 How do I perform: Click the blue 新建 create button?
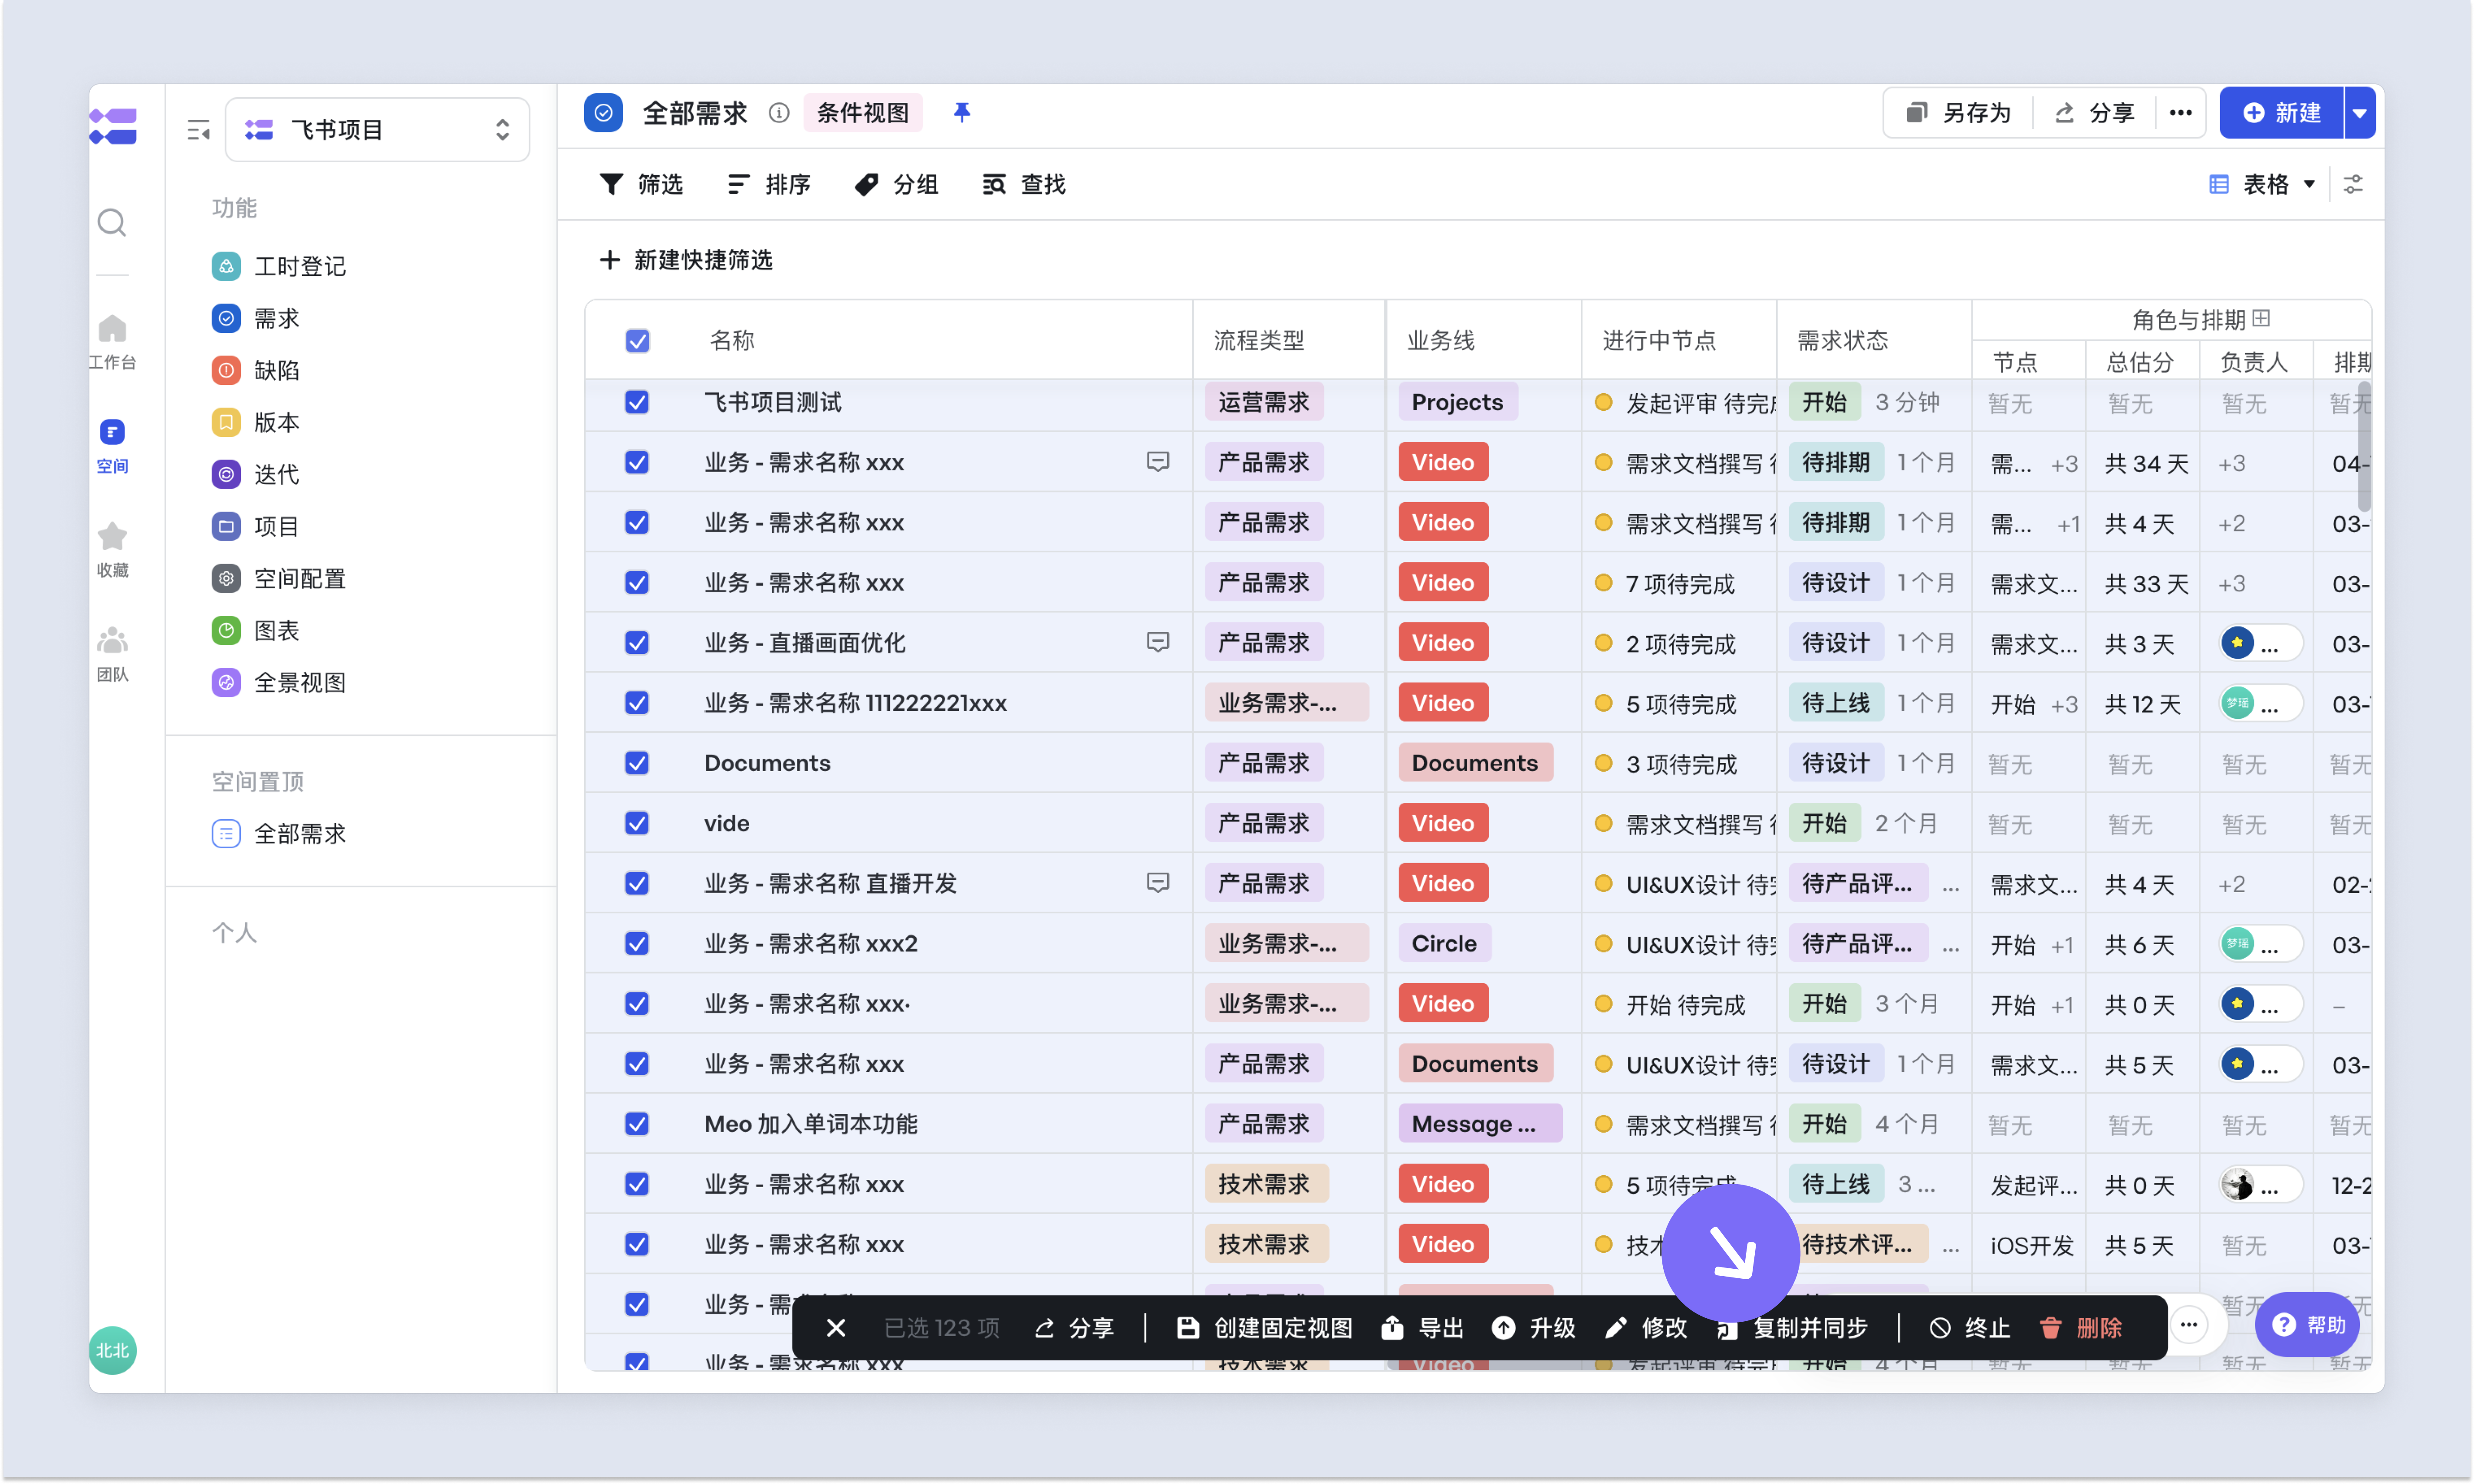[x=2282, y=113]
